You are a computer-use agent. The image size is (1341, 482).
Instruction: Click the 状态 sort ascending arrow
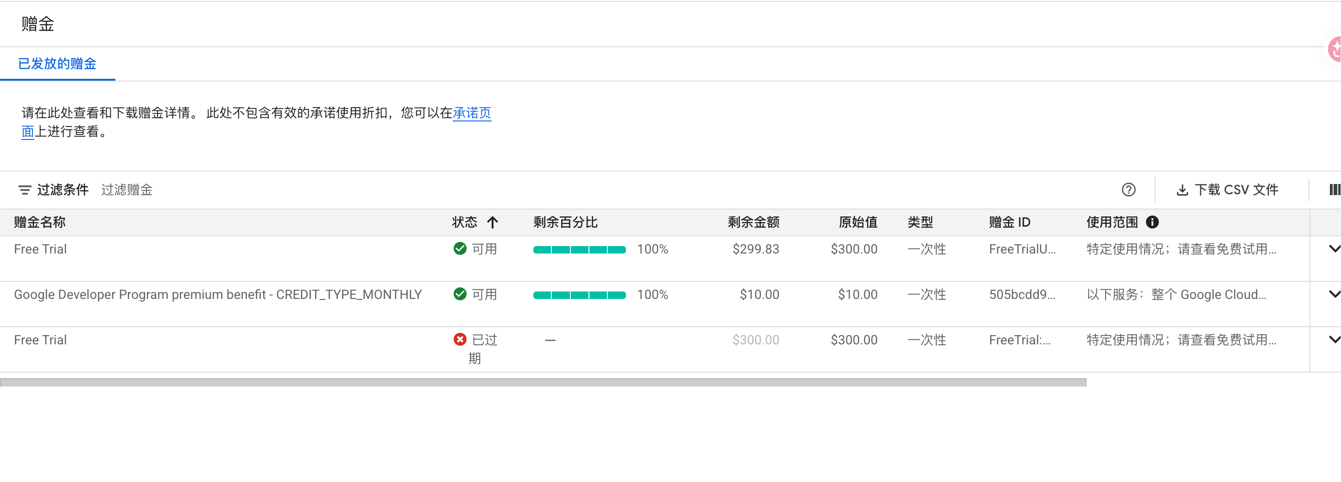pos(492,222)
